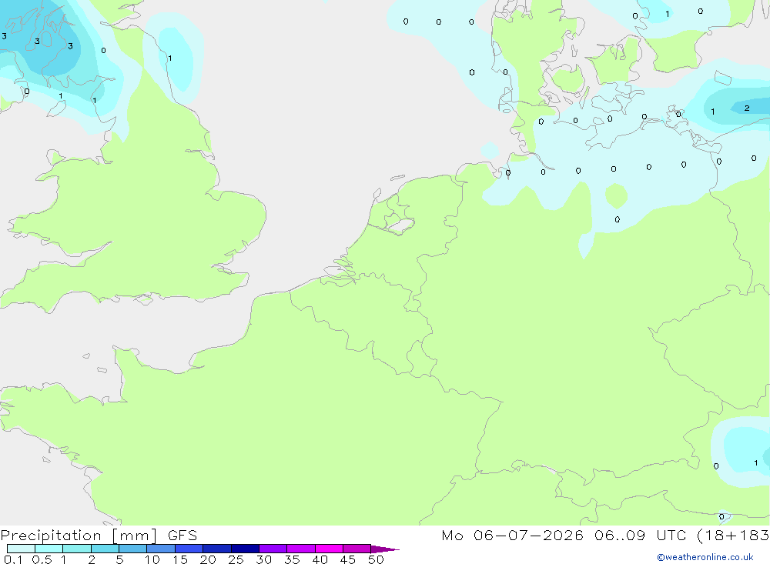The height and width of the screenshot is (564, 770).
Task: Pick the legend swatch between 45 and 50
Action: 357,549
